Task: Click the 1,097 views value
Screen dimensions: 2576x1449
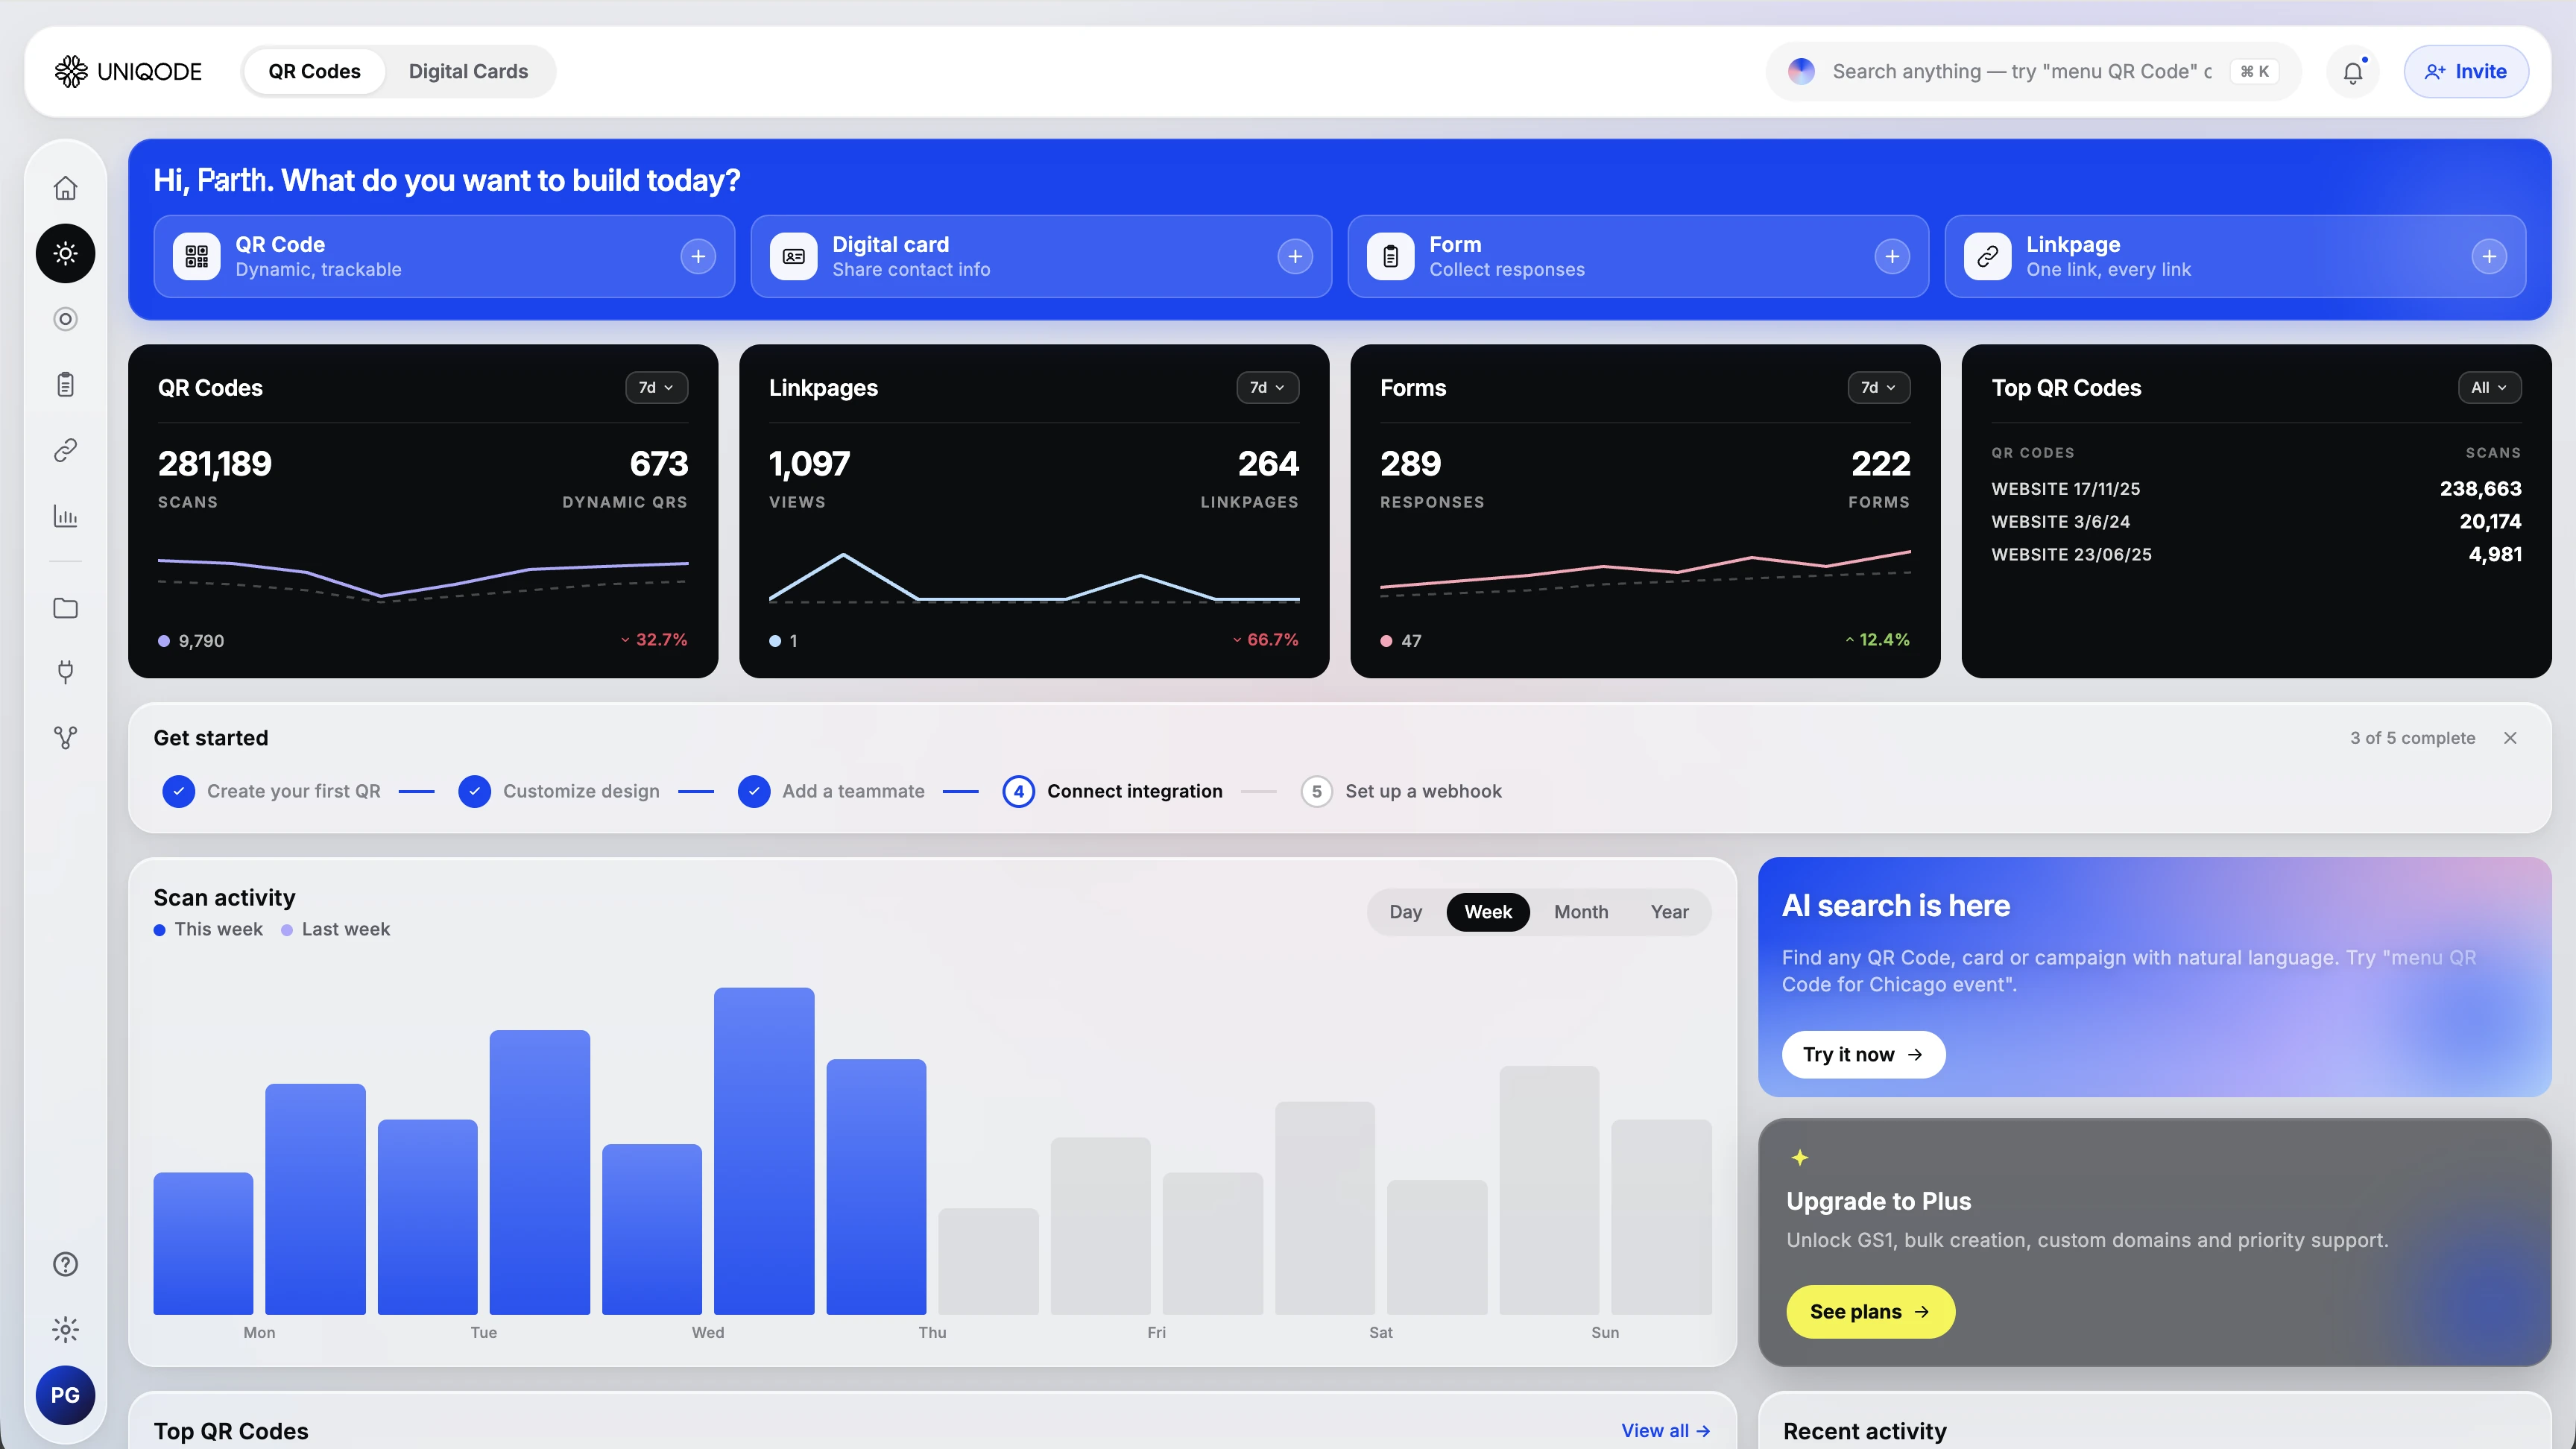Action: click(809, 464)
